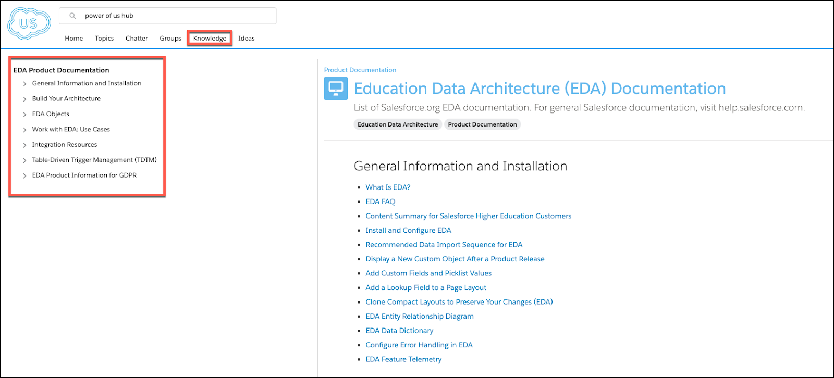This screenshot has height=378, width=834.
Task: Expand the EDA Objects chevron
Action: (24, 115)
